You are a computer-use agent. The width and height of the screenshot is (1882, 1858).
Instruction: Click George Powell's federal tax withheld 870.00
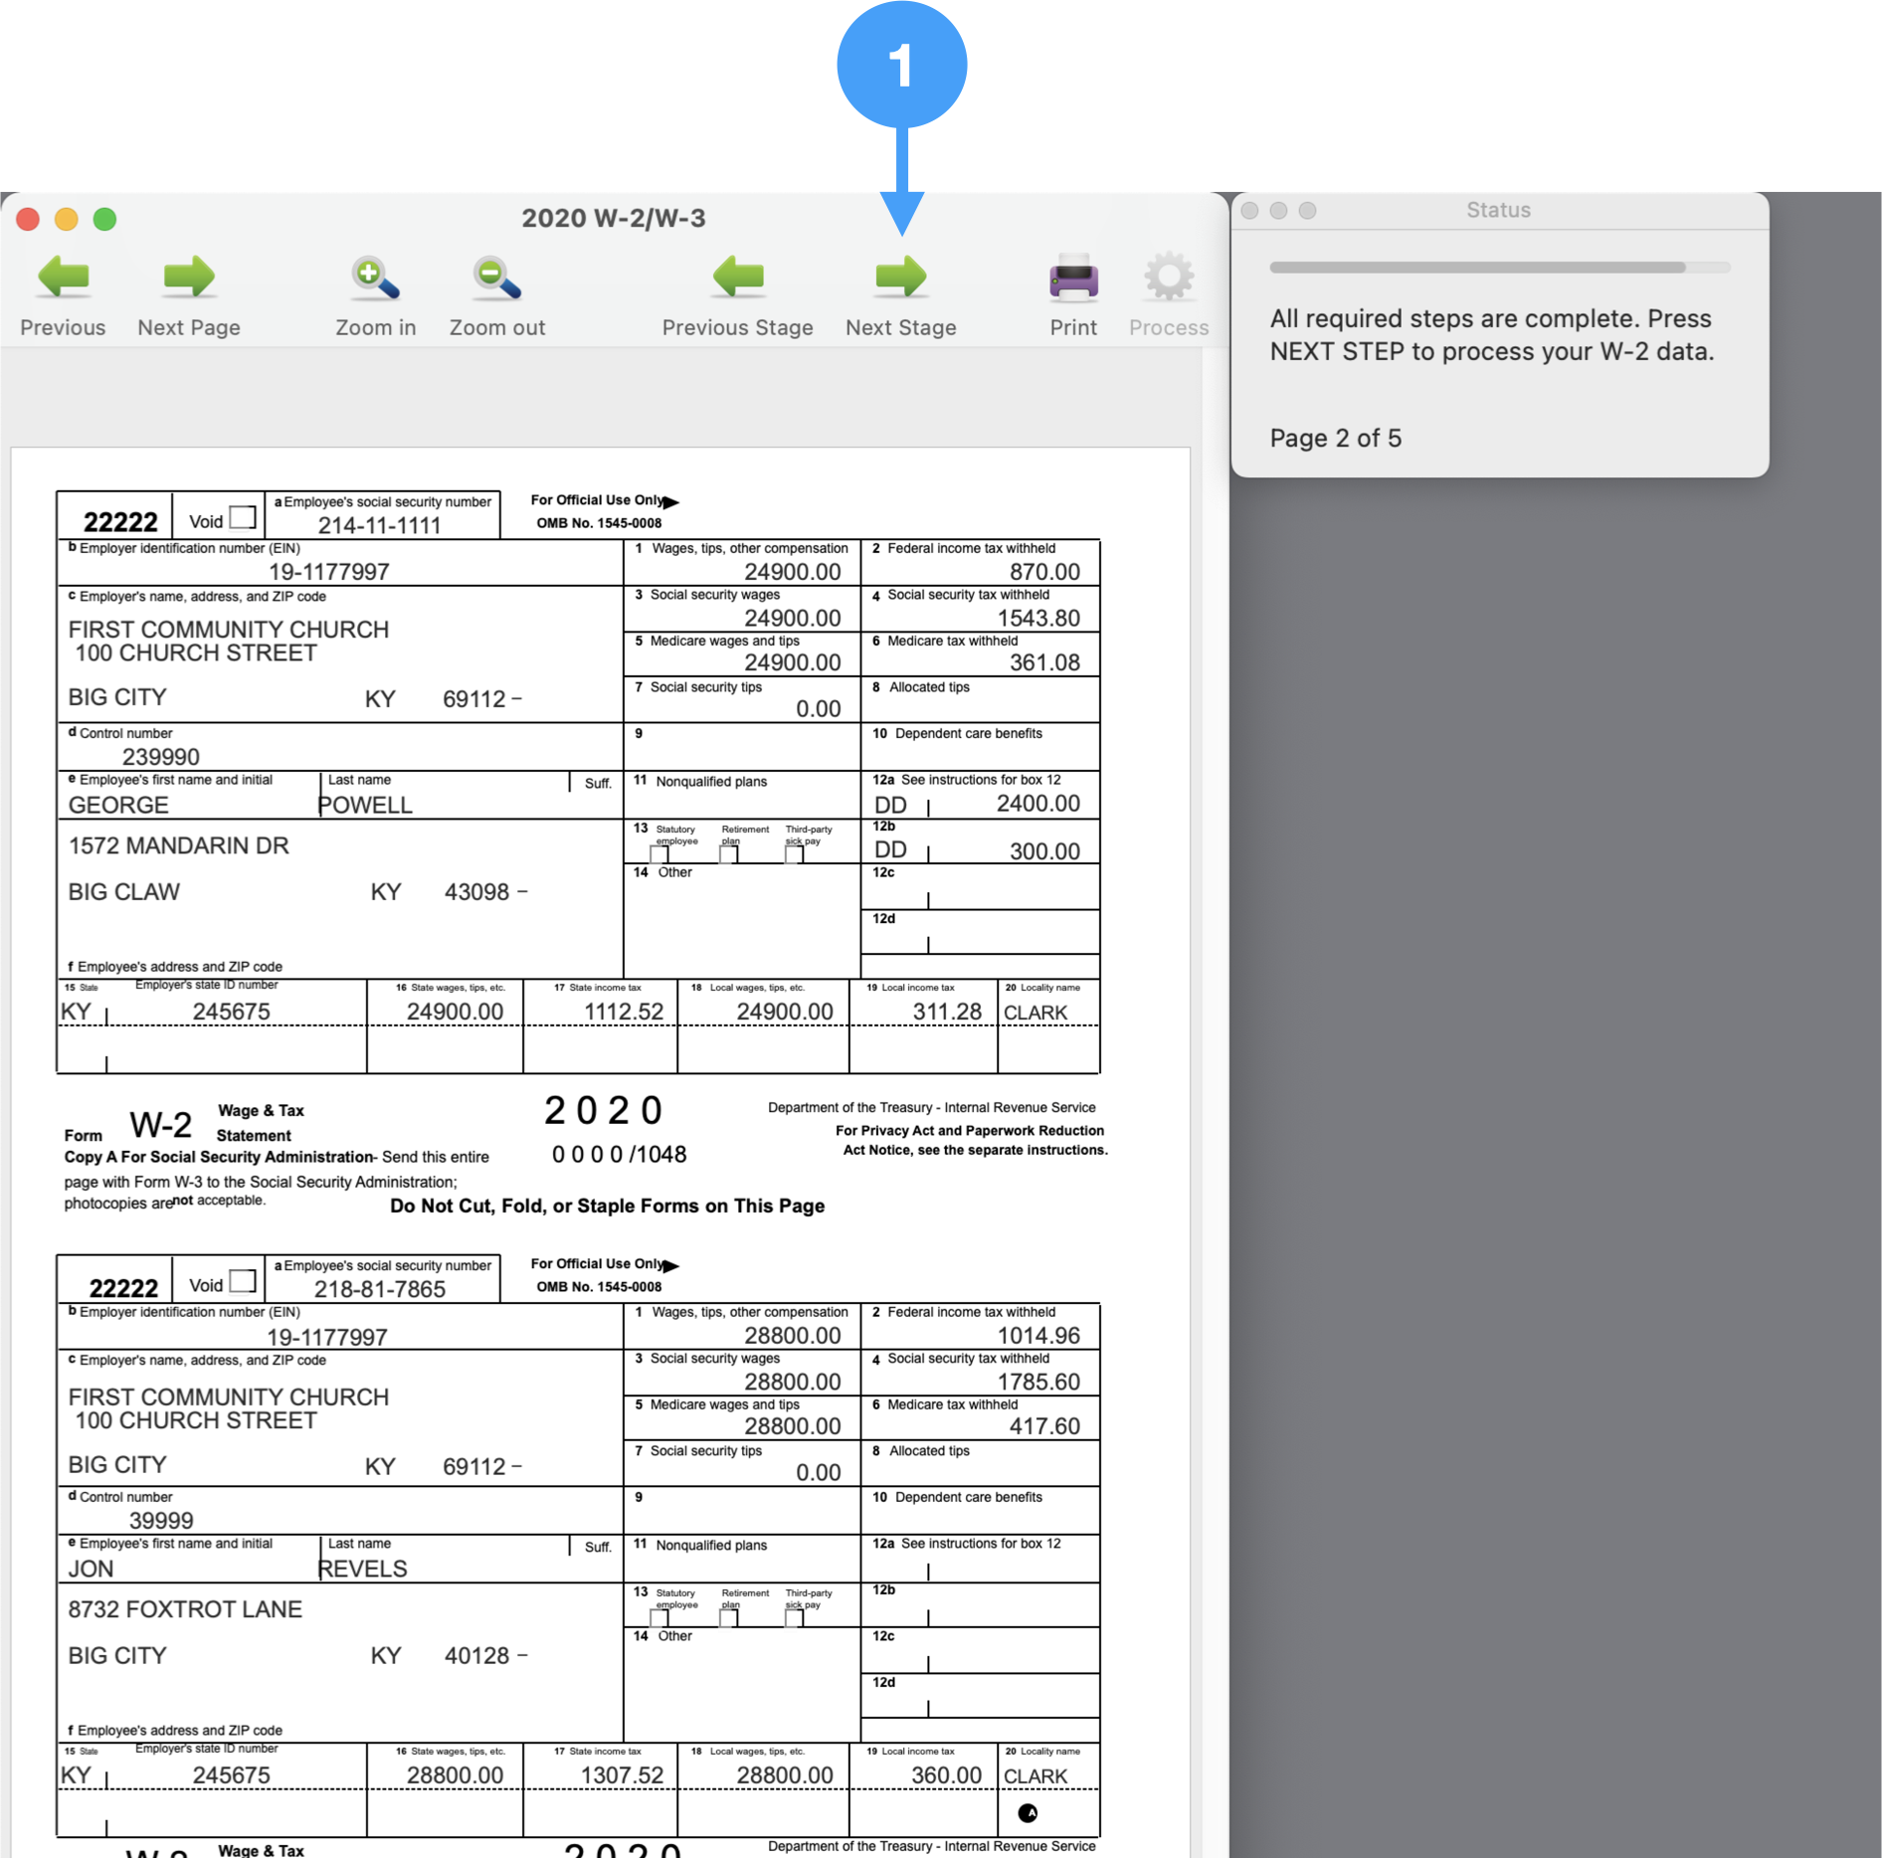1043,572
